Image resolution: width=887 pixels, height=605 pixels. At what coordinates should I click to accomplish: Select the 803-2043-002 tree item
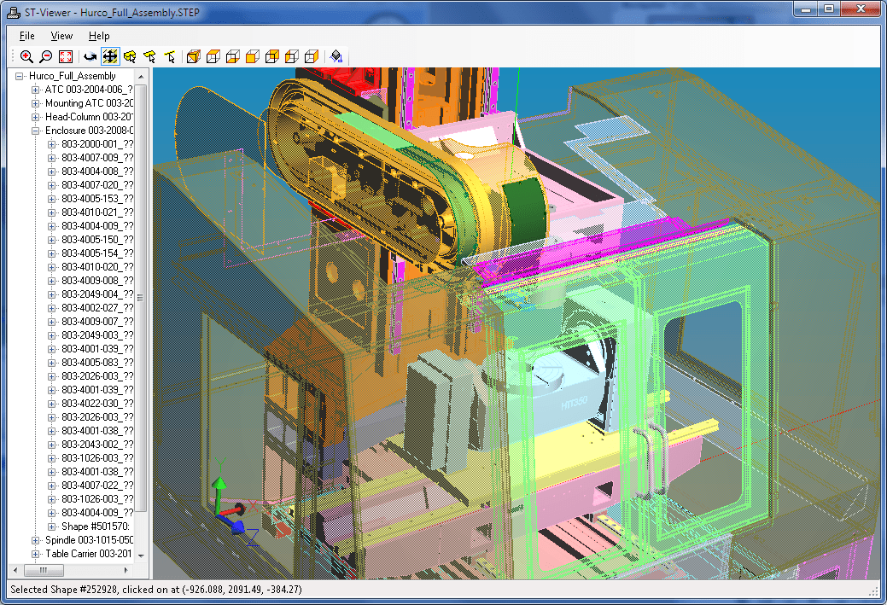(x=97, y=445)
